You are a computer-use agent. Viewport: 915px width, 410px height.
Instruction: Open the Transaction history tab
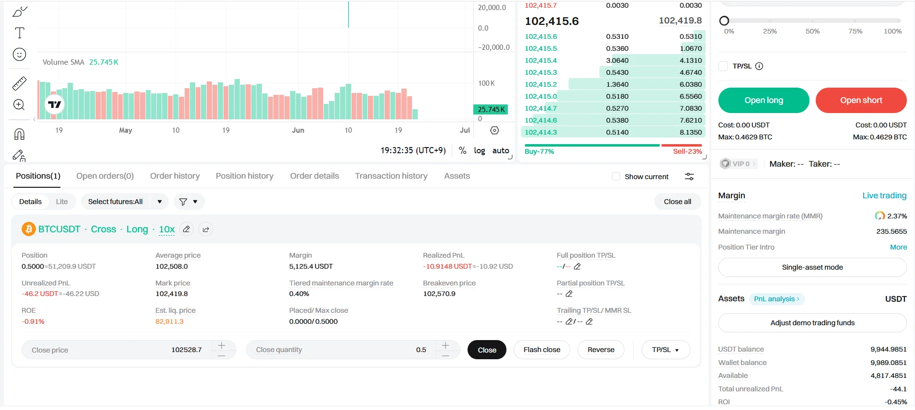click(x=391, y=176)
